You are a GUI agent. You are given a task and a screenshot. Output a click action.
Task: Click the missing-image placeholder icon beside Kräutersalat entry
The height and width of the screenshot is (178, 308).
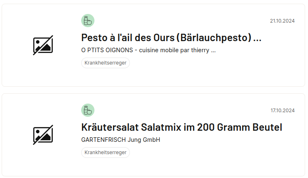coord(43,135)
